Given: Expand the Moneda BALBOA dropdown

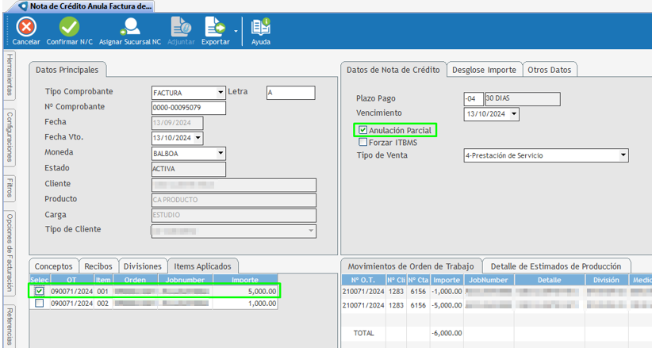Looking at the screenshot, I should tap(220, 153).
